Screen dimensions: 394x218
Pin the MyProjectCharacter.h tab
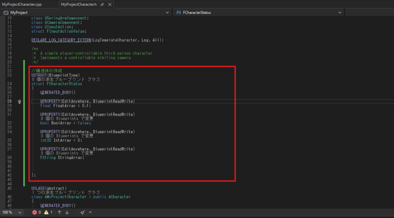pos(102,4)
